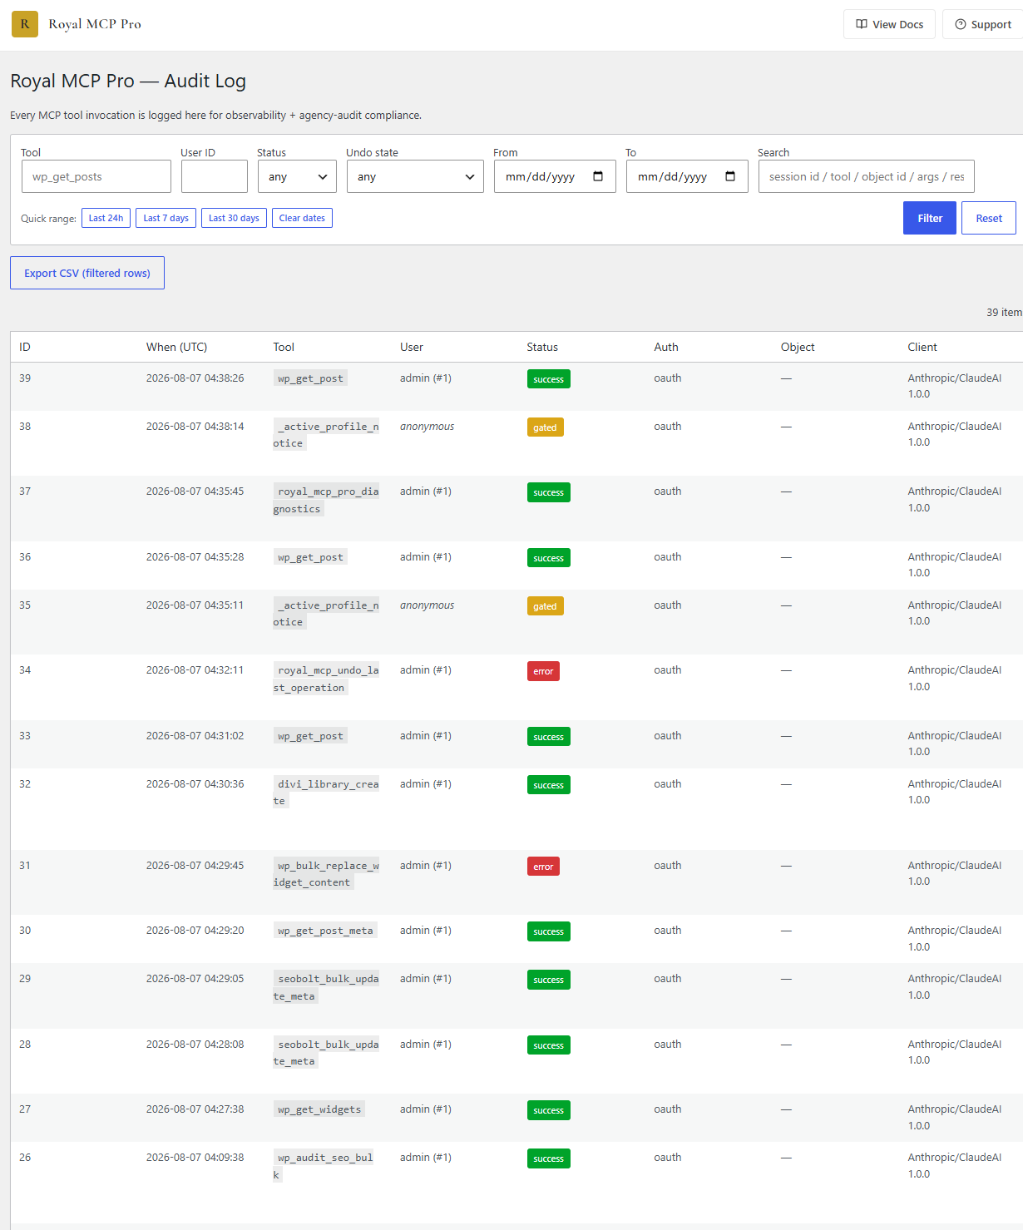The width and height of the screenshot is (1023, 1230).
Task: Click the gated badge in row 35
Action: [x=545, y=606]
